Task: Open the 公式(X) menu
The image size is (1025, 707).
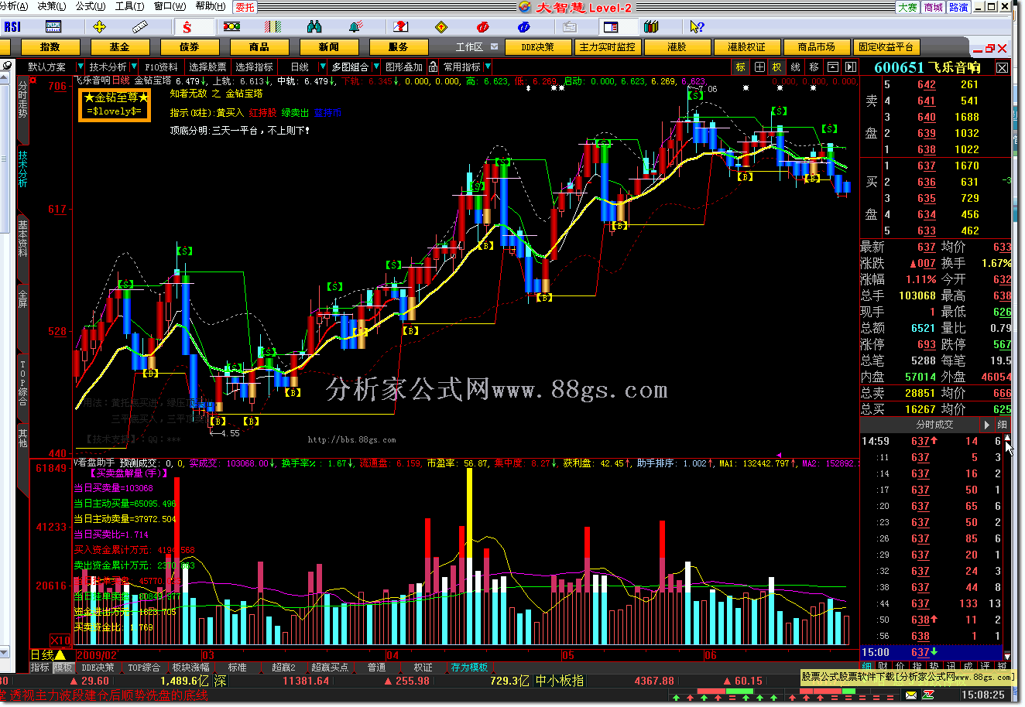Action: 91,6
